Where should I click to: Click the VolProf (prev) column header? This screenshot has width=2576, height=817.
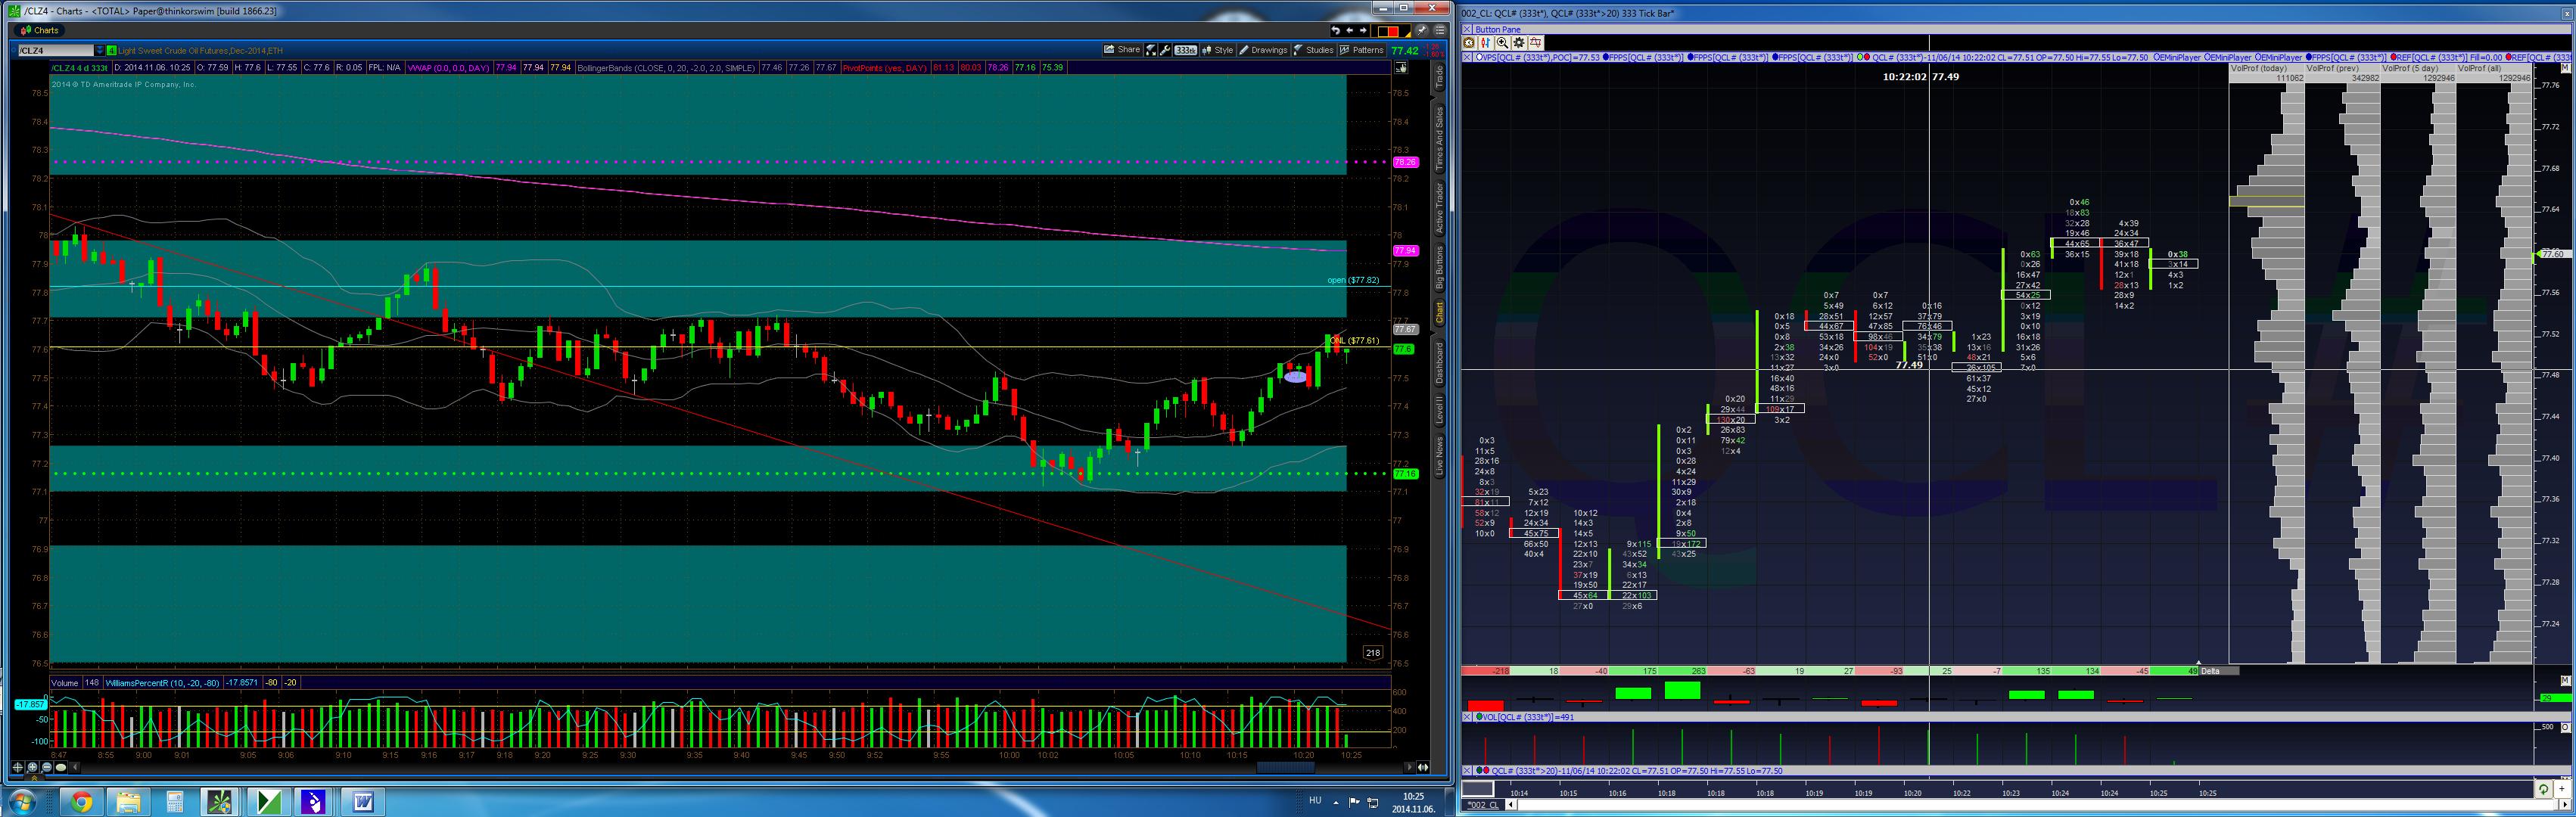[2342, 68]
